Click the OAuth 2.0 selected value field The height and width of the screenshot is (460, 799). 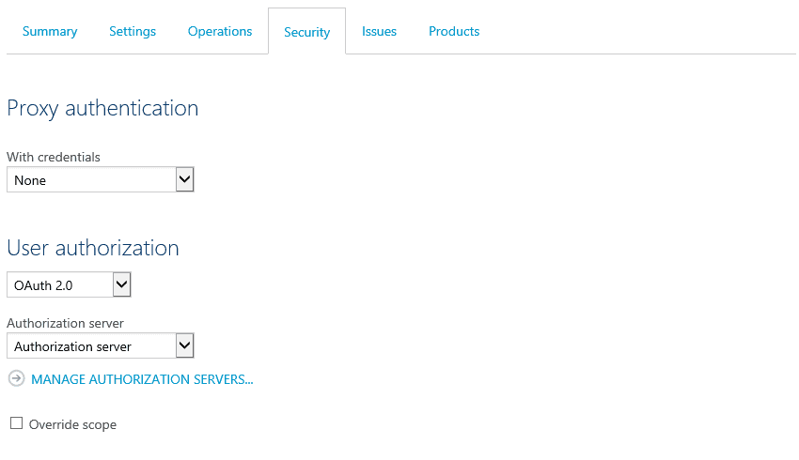(x=60, y=284)
